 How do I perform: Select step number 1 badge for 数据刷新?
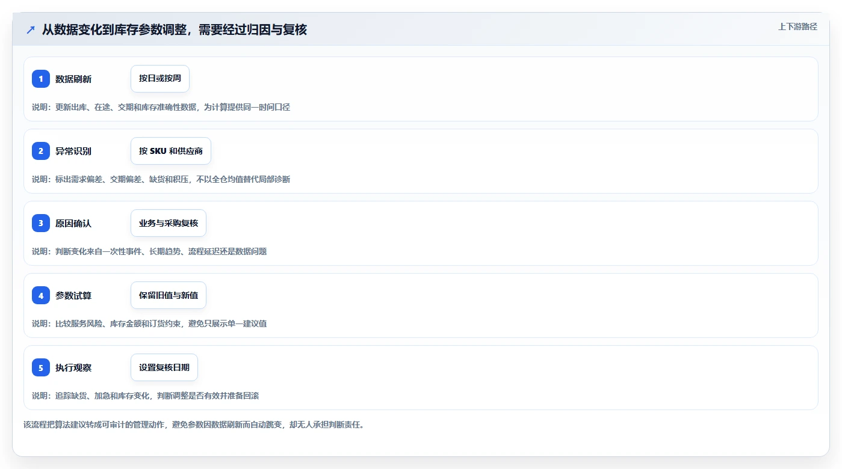[41, 79]
